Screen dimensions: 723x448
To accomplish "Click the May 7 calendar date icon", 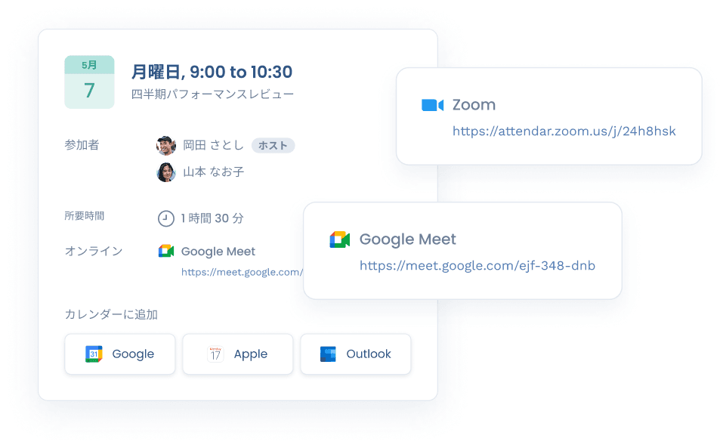I will pos(89,82).
